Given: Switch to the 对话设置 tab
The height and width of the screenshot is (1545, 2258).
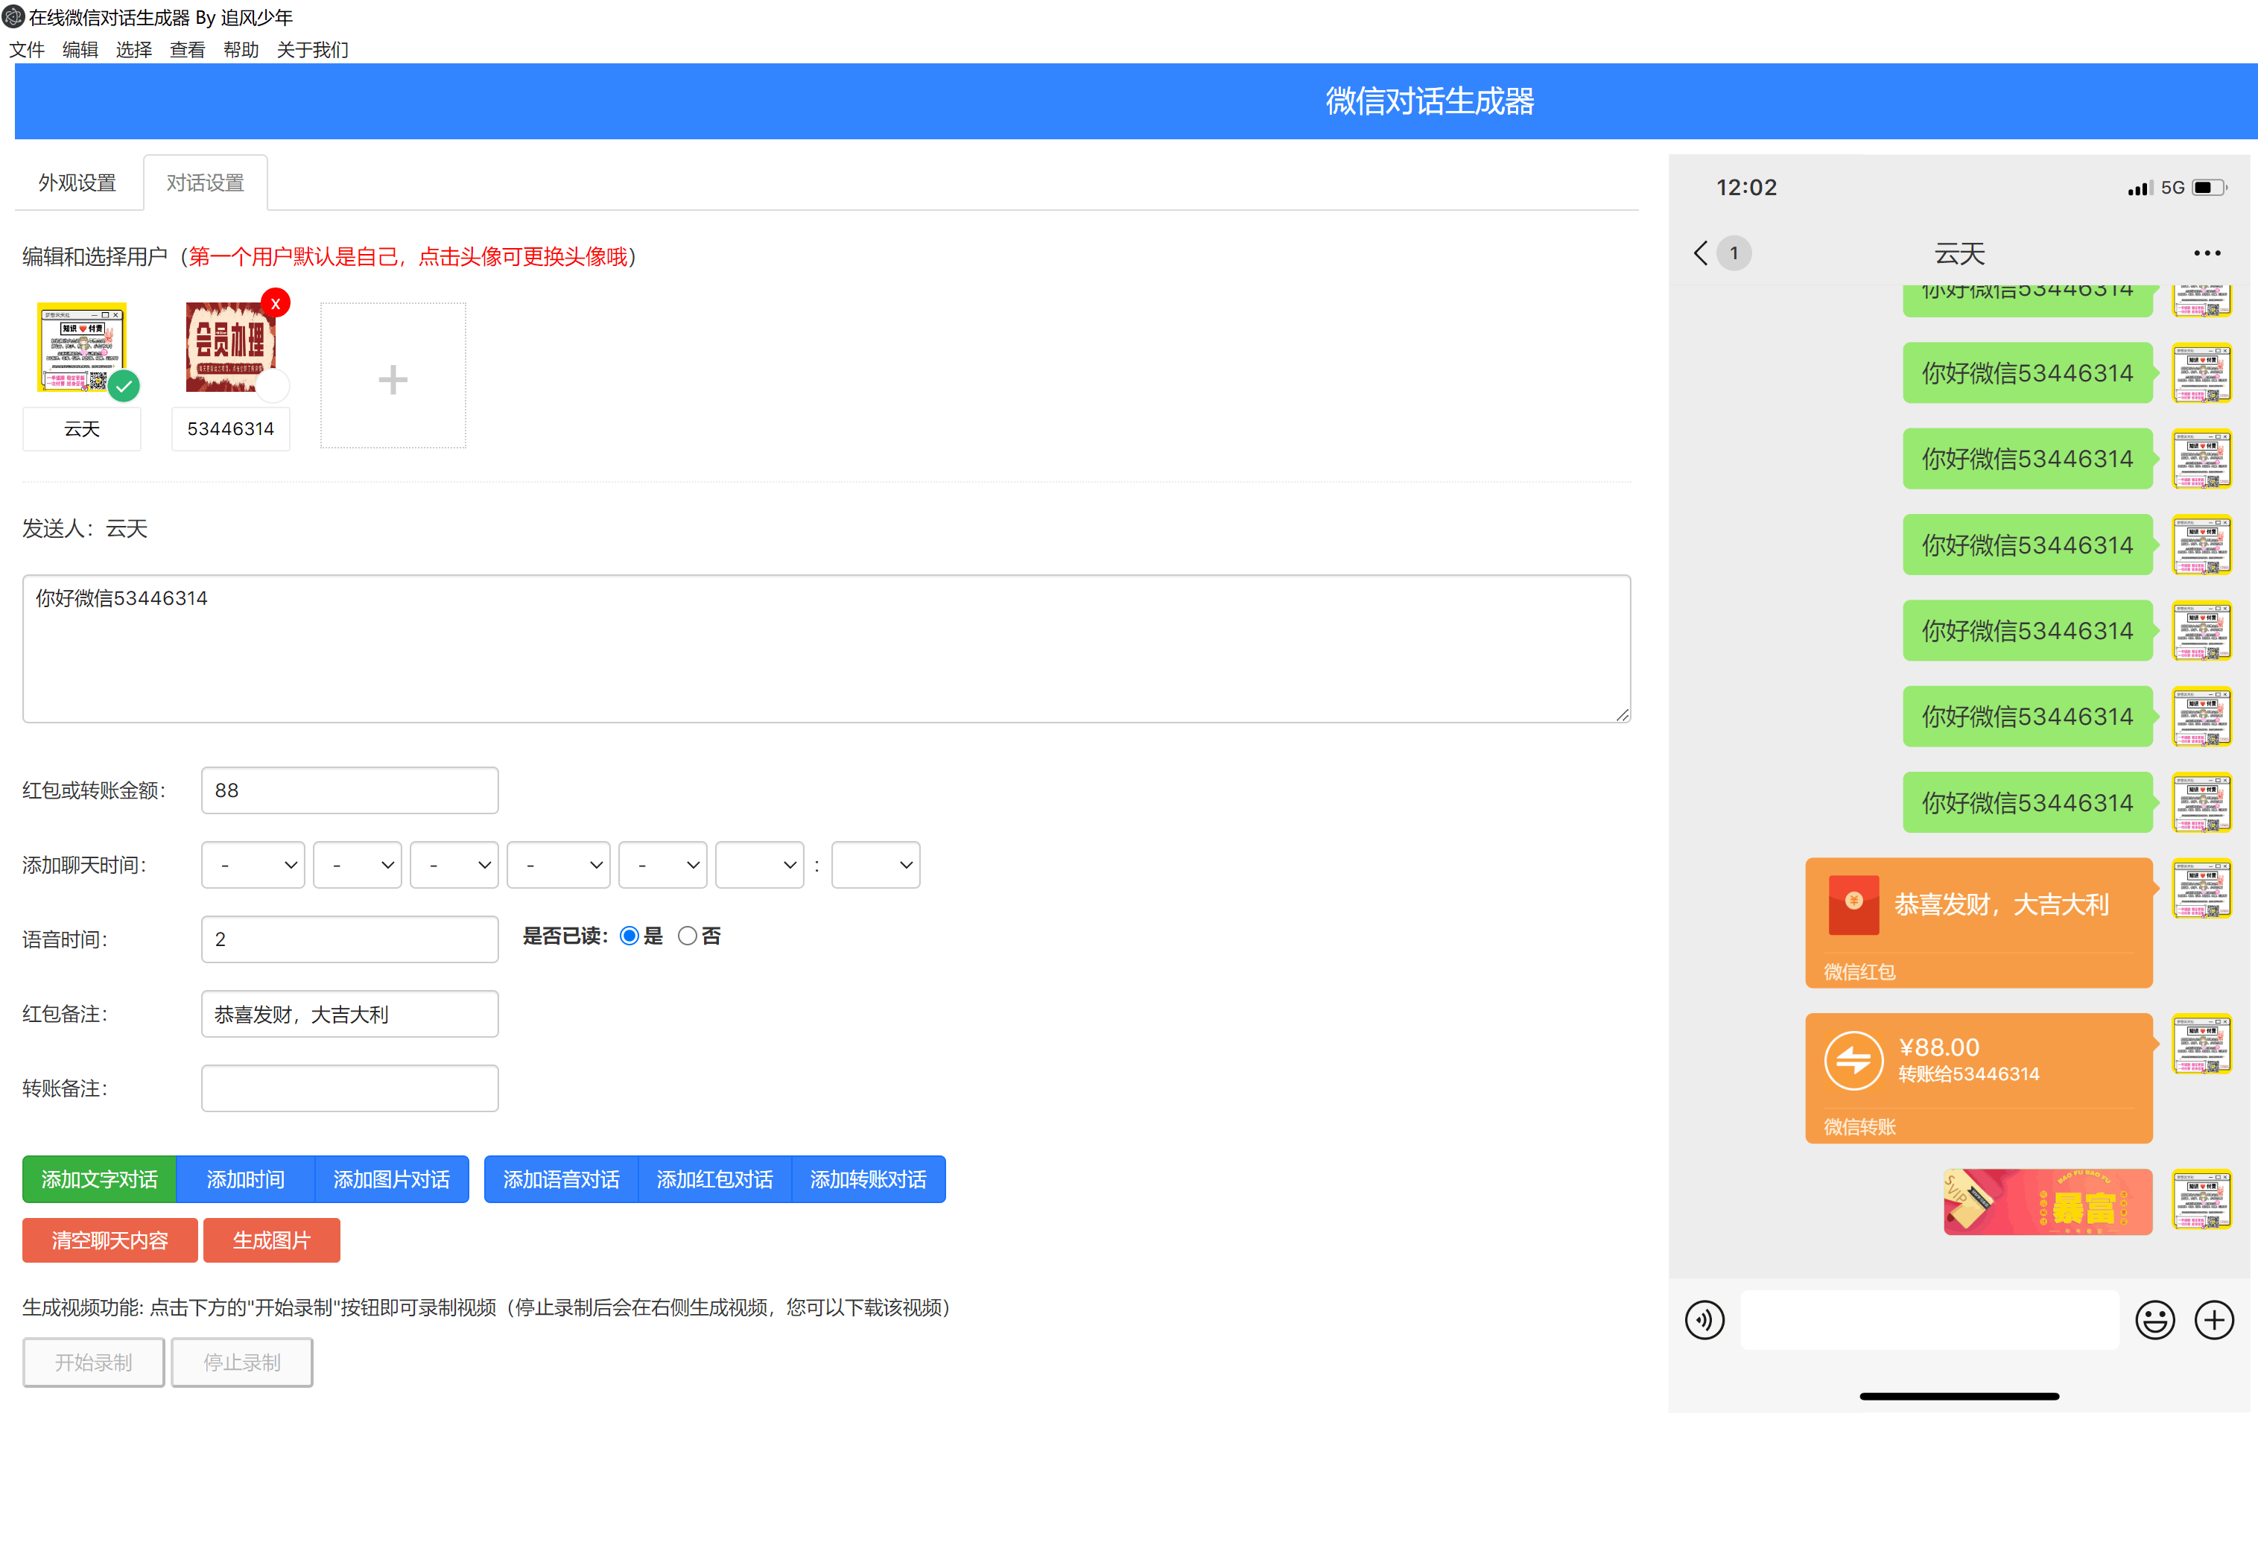Looking at the screenshot, I should (x=205, y=183).
